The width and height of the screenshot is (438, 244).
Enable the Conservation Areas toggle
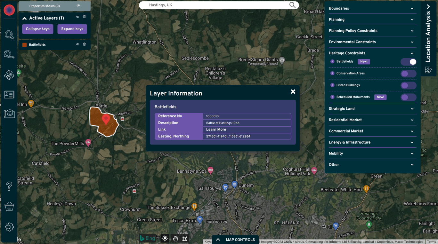click(409, 73)
